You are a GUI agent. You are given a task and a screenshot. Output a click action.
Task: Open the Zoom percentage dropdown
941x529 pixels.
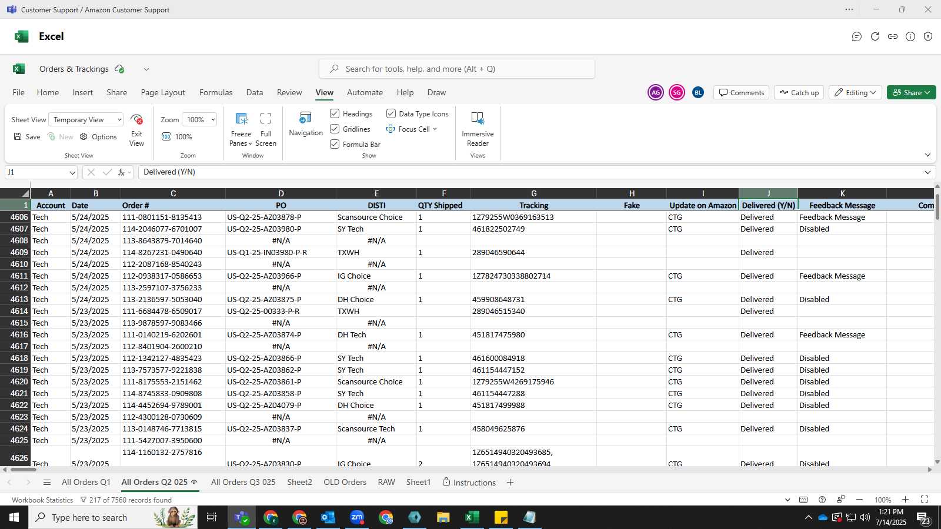199,120
